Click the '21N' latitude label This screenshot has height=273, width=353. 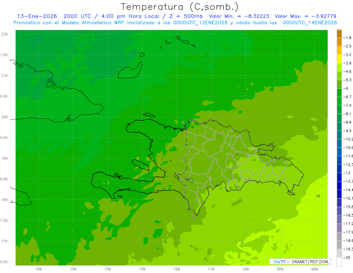(x=4, y=76)
